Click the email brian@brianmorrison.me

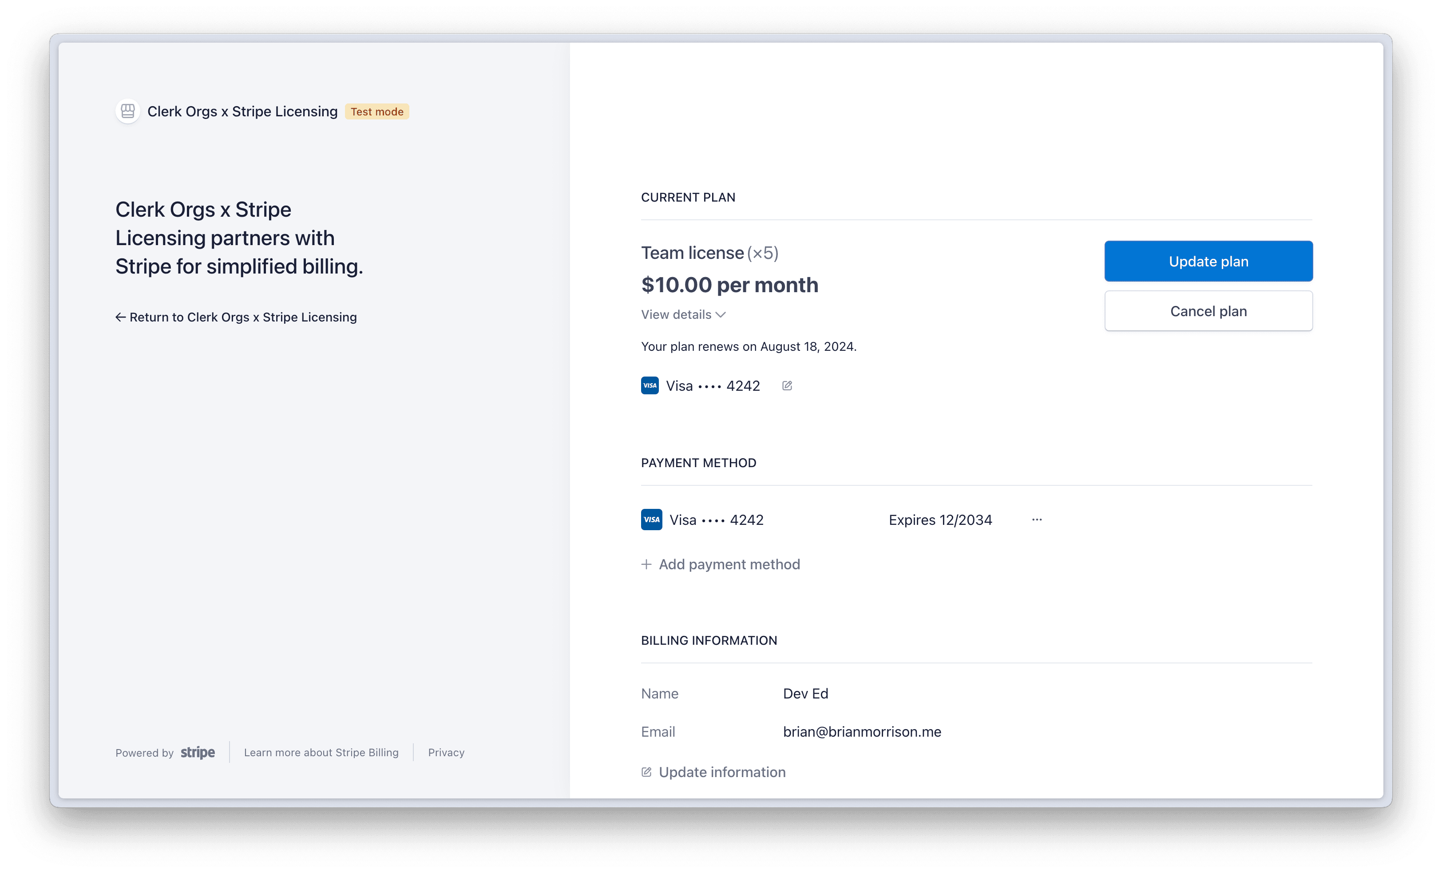click(862, 732)
